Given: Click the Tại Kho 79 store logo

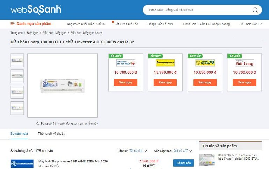Looking at the screenshot, I should [x=205, y=63].
